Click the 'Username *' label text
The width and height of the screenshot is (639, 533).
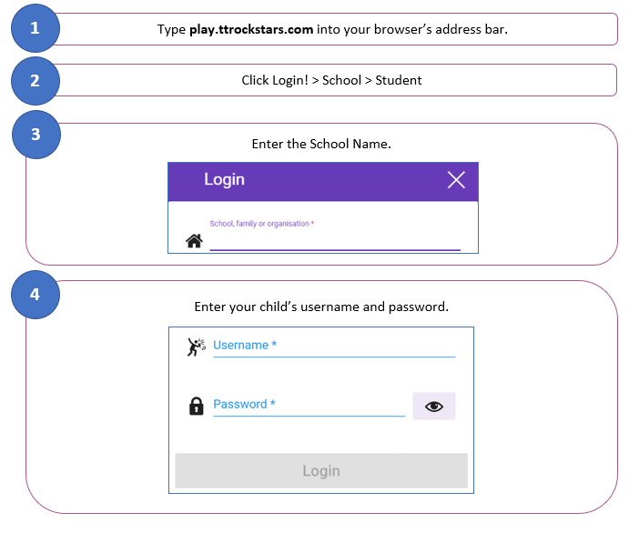tap(245, 346)
